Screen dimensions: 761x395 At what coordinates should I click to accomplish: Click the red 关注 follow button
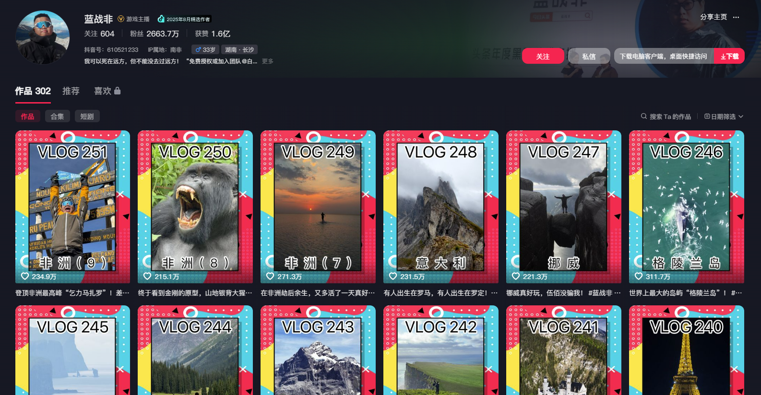(543, 56)
